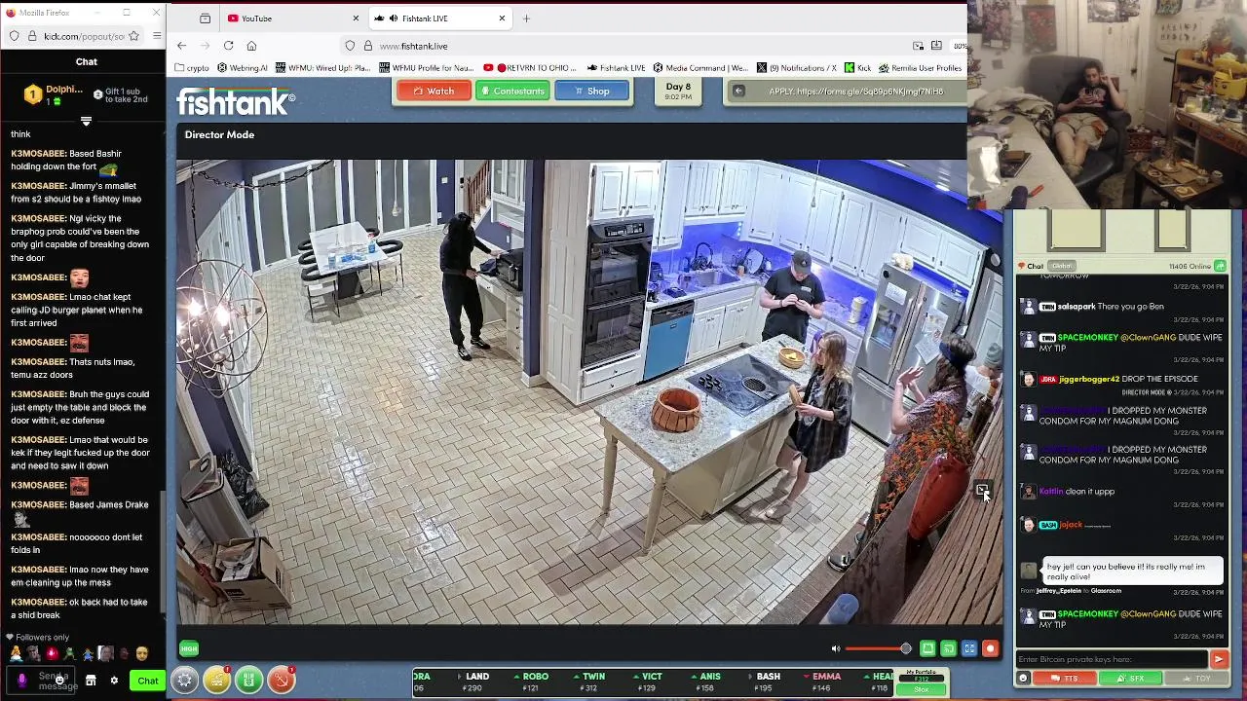This screenshot has width=1247, height=701.
Task: Open the Kick bookmark
Action: [857, 68]
